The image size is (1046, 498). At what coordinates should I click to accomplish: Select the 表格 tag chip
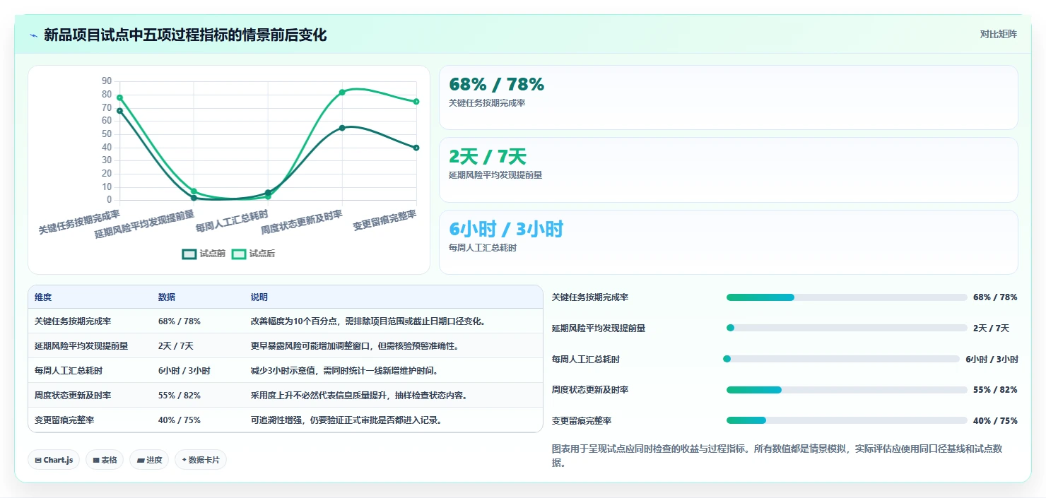pyautogui.click(x=105, y=460)
